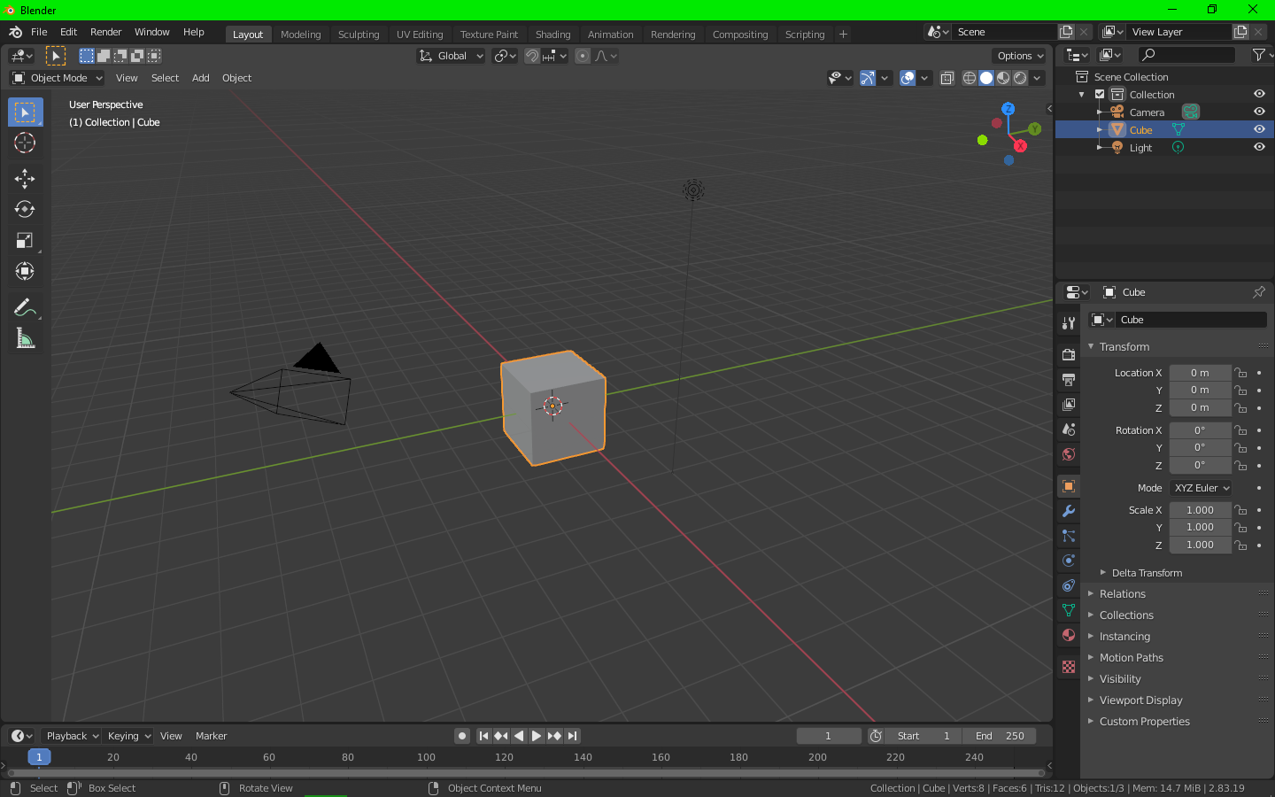The width and height of the screenshot is (1275, 797).
Task: Hide the Camera in outliner
Action: pyautogui.click(x=1259, y=112)
